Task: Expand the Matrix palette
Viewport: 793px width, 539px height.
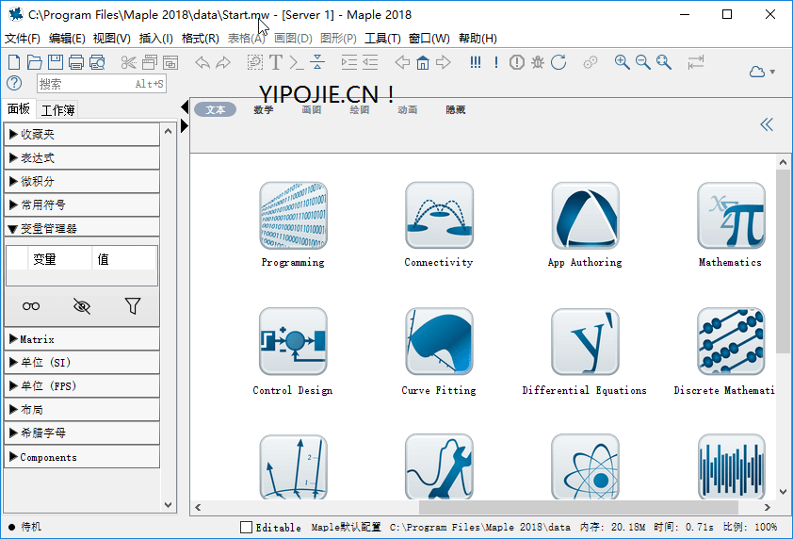Action: pyautogui.click(x=82, y=339)
